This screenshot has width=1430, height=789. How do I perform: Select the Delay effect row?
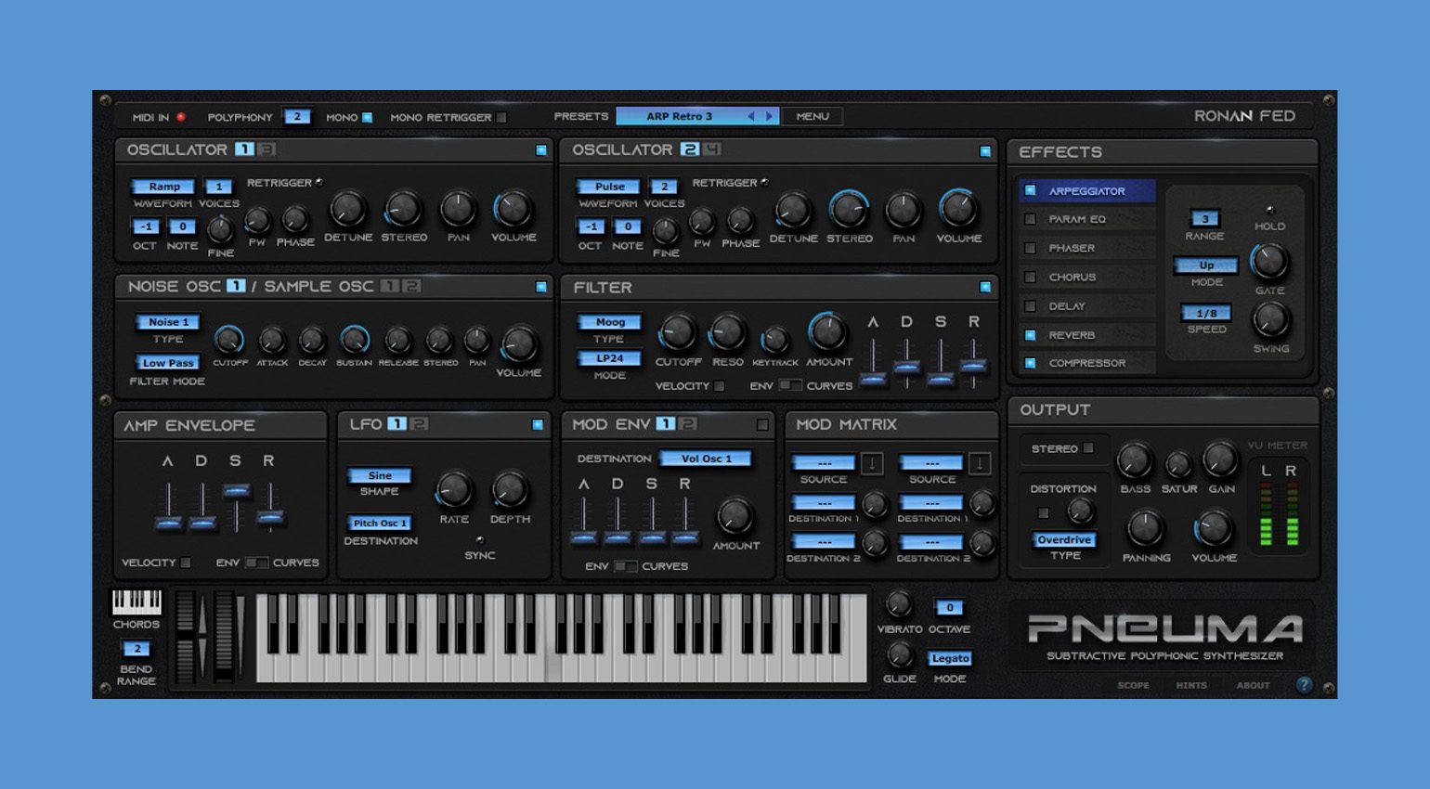coord(1086,305)
